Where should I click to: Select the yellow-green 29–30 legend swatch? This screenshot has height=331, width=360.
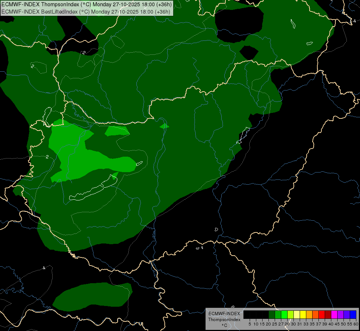coord(291,314)
